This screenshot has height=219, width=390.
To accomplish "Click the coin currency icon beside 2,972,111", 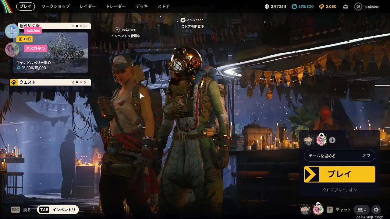I will click(x=267, y=6).
